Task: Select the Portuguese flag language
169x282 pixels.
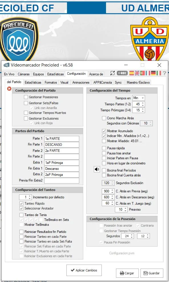Action: [x=142, y=73]
